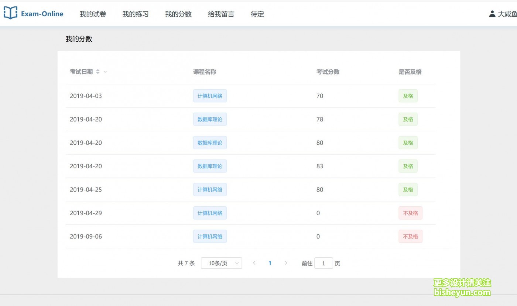Open the 我的练习 menu item
The height and width of the screenshot is (306, 517).
pyautogui.click(x=136, y=14)
